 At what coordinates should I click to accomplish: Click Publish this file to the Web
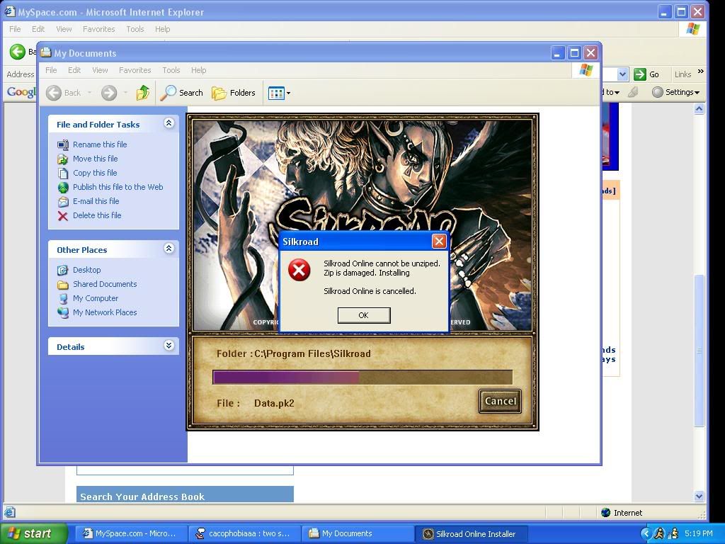tap(118, 187)
